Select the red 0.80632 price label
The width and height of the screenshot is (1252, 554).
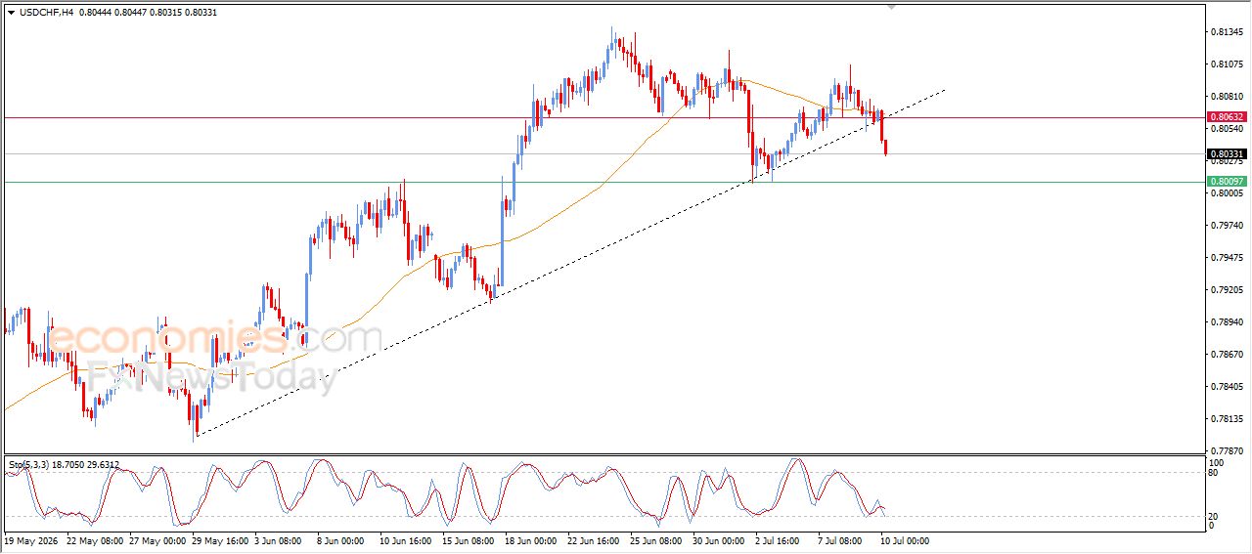[x=1227, y=117]
